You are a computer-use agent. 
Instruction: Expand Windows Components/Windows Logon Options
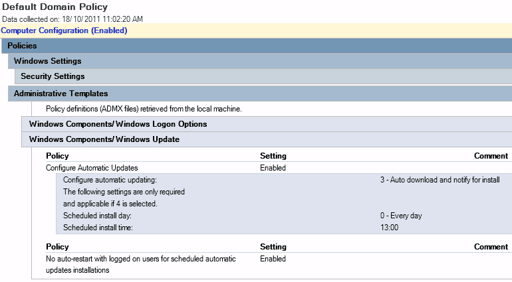click(x=118, y=124)
